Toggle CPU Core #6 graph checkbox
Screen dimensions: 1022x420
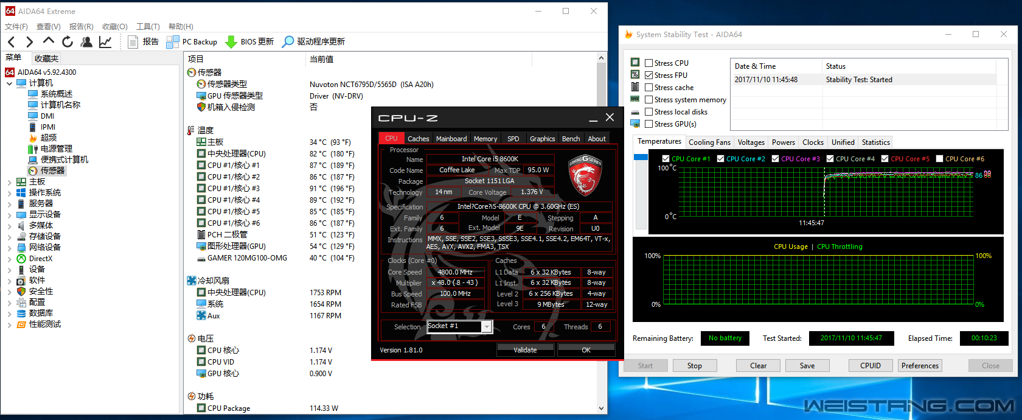(939, 158)
